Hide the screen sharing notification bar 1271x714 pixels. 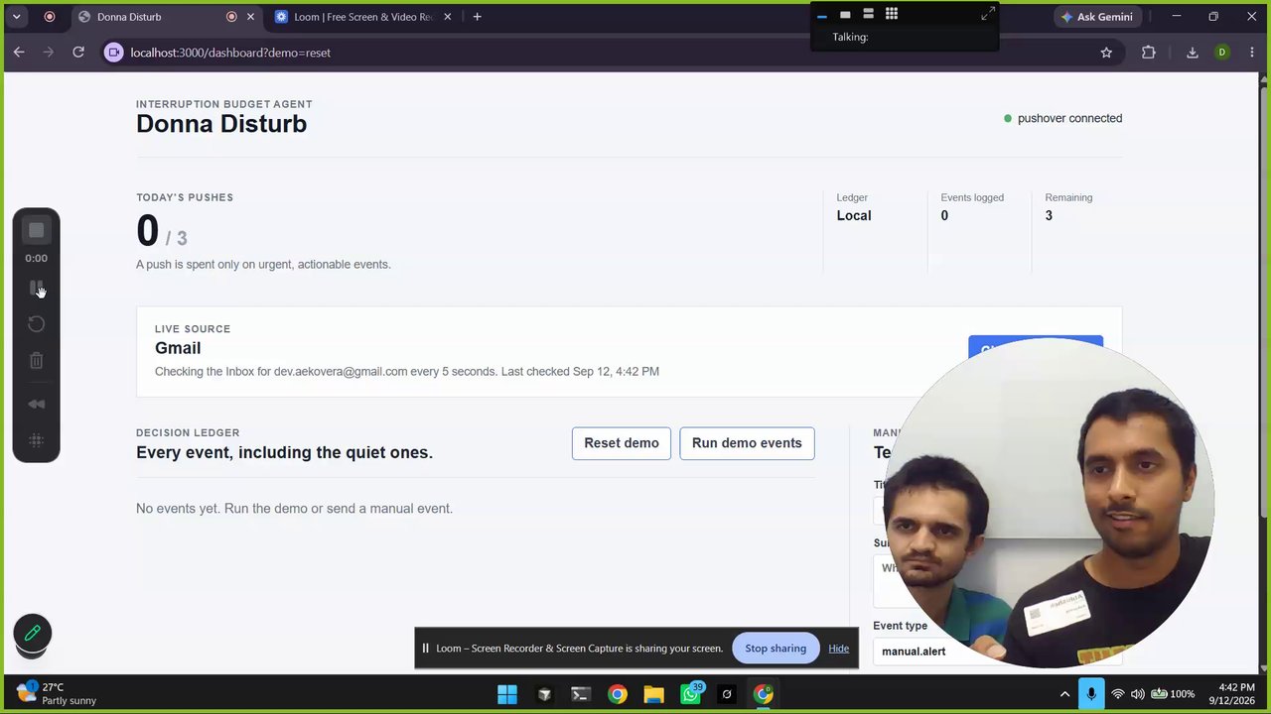tap(839, 649)
